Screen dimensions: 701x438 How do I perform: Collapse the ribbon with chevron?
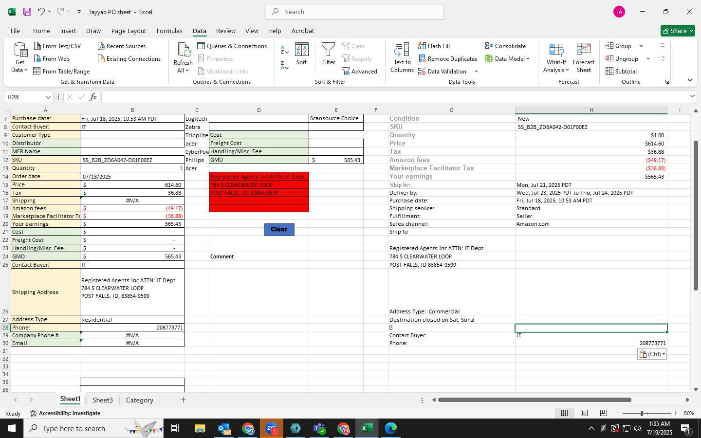(x=690, y=80)
